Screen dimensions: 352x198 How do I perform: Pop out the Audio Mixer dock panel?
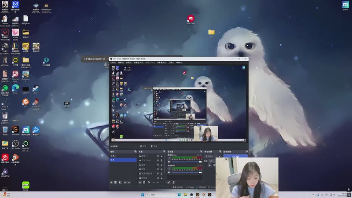click(201, 152)
